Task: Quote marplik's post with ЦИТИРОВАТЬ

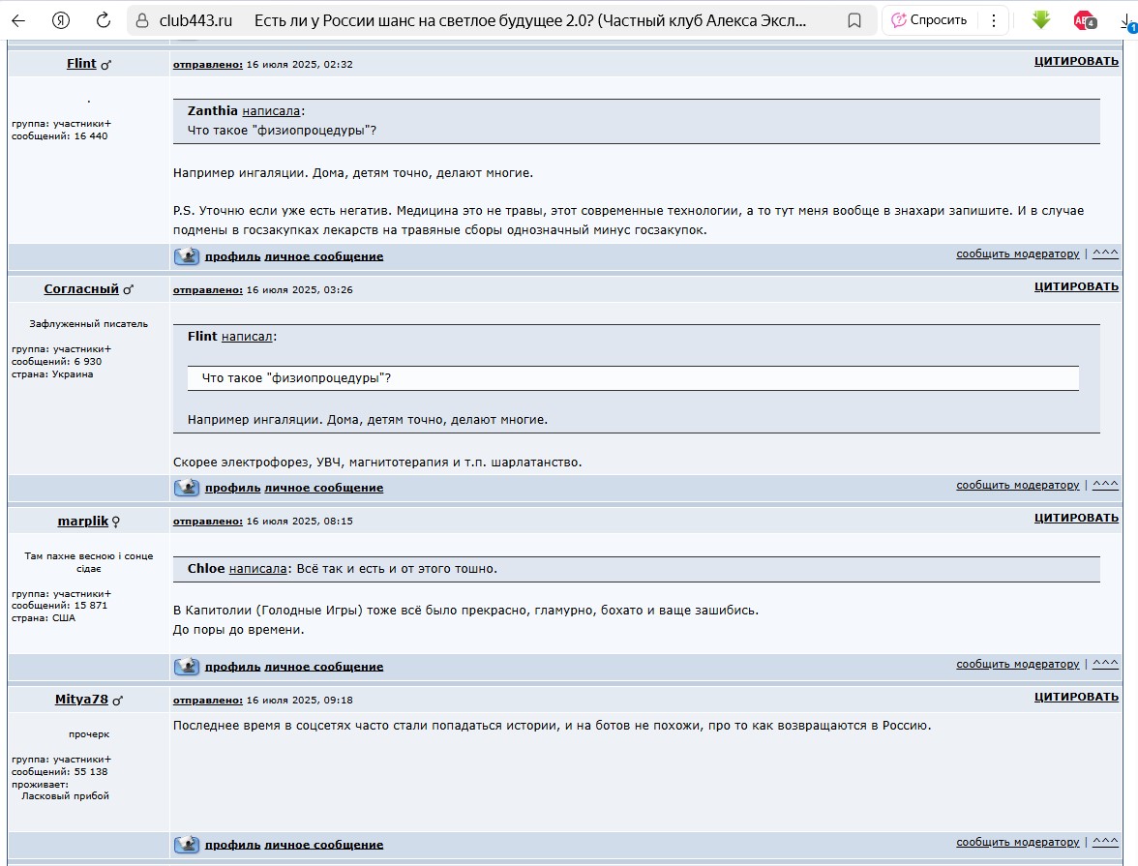Action: click(1076, 518)
